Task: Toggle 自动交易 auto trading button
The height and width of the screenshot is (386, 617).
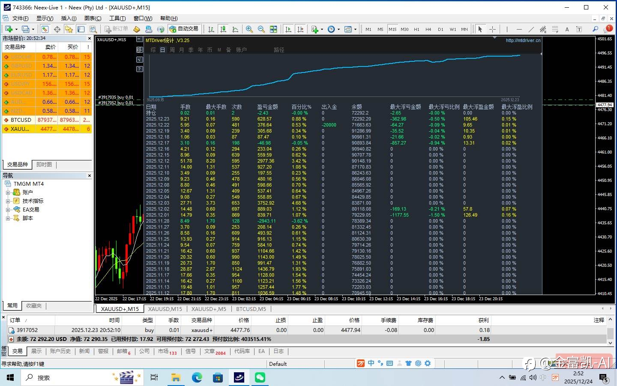Action: coord(184,29)
